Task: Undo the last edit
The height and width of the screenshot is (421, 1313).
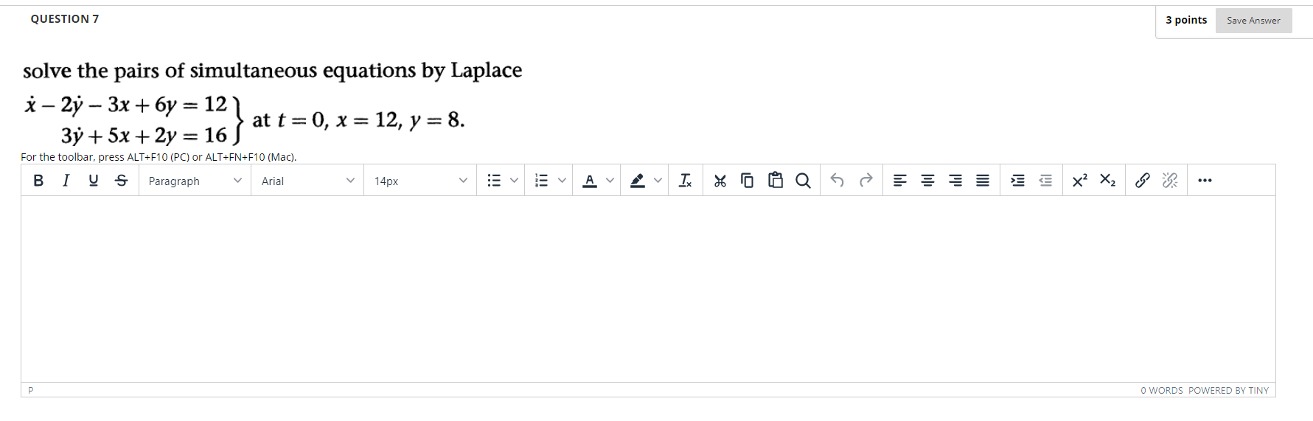Action: (837, 181)
